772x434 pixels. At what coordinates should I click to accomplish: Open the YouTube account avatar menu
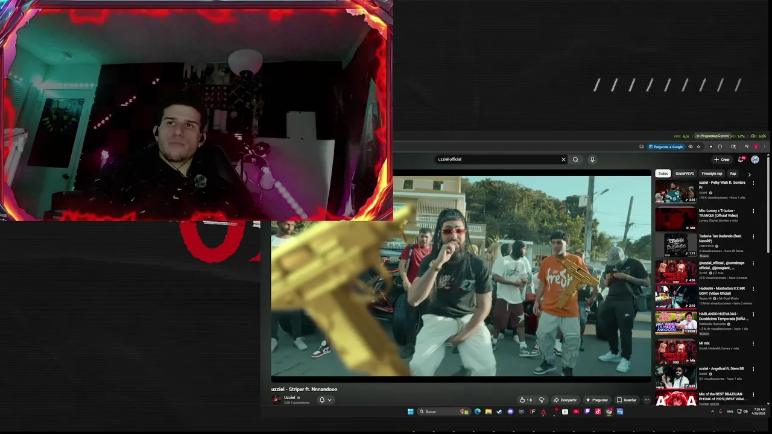coord(755,159)
